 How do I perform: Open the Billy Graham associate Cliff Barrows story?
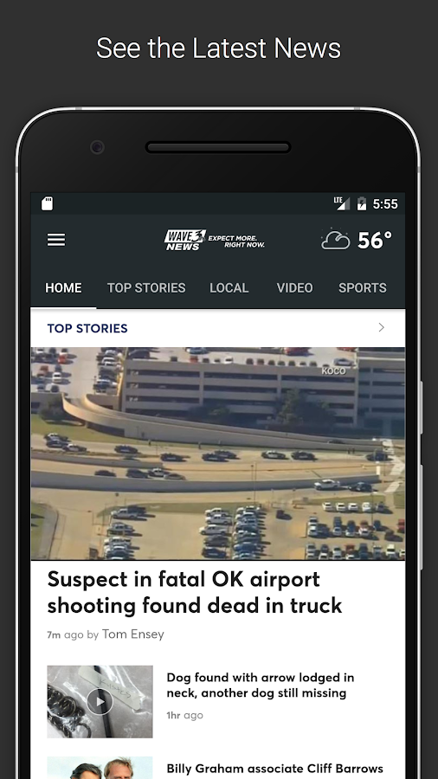(x=275, y=769)
